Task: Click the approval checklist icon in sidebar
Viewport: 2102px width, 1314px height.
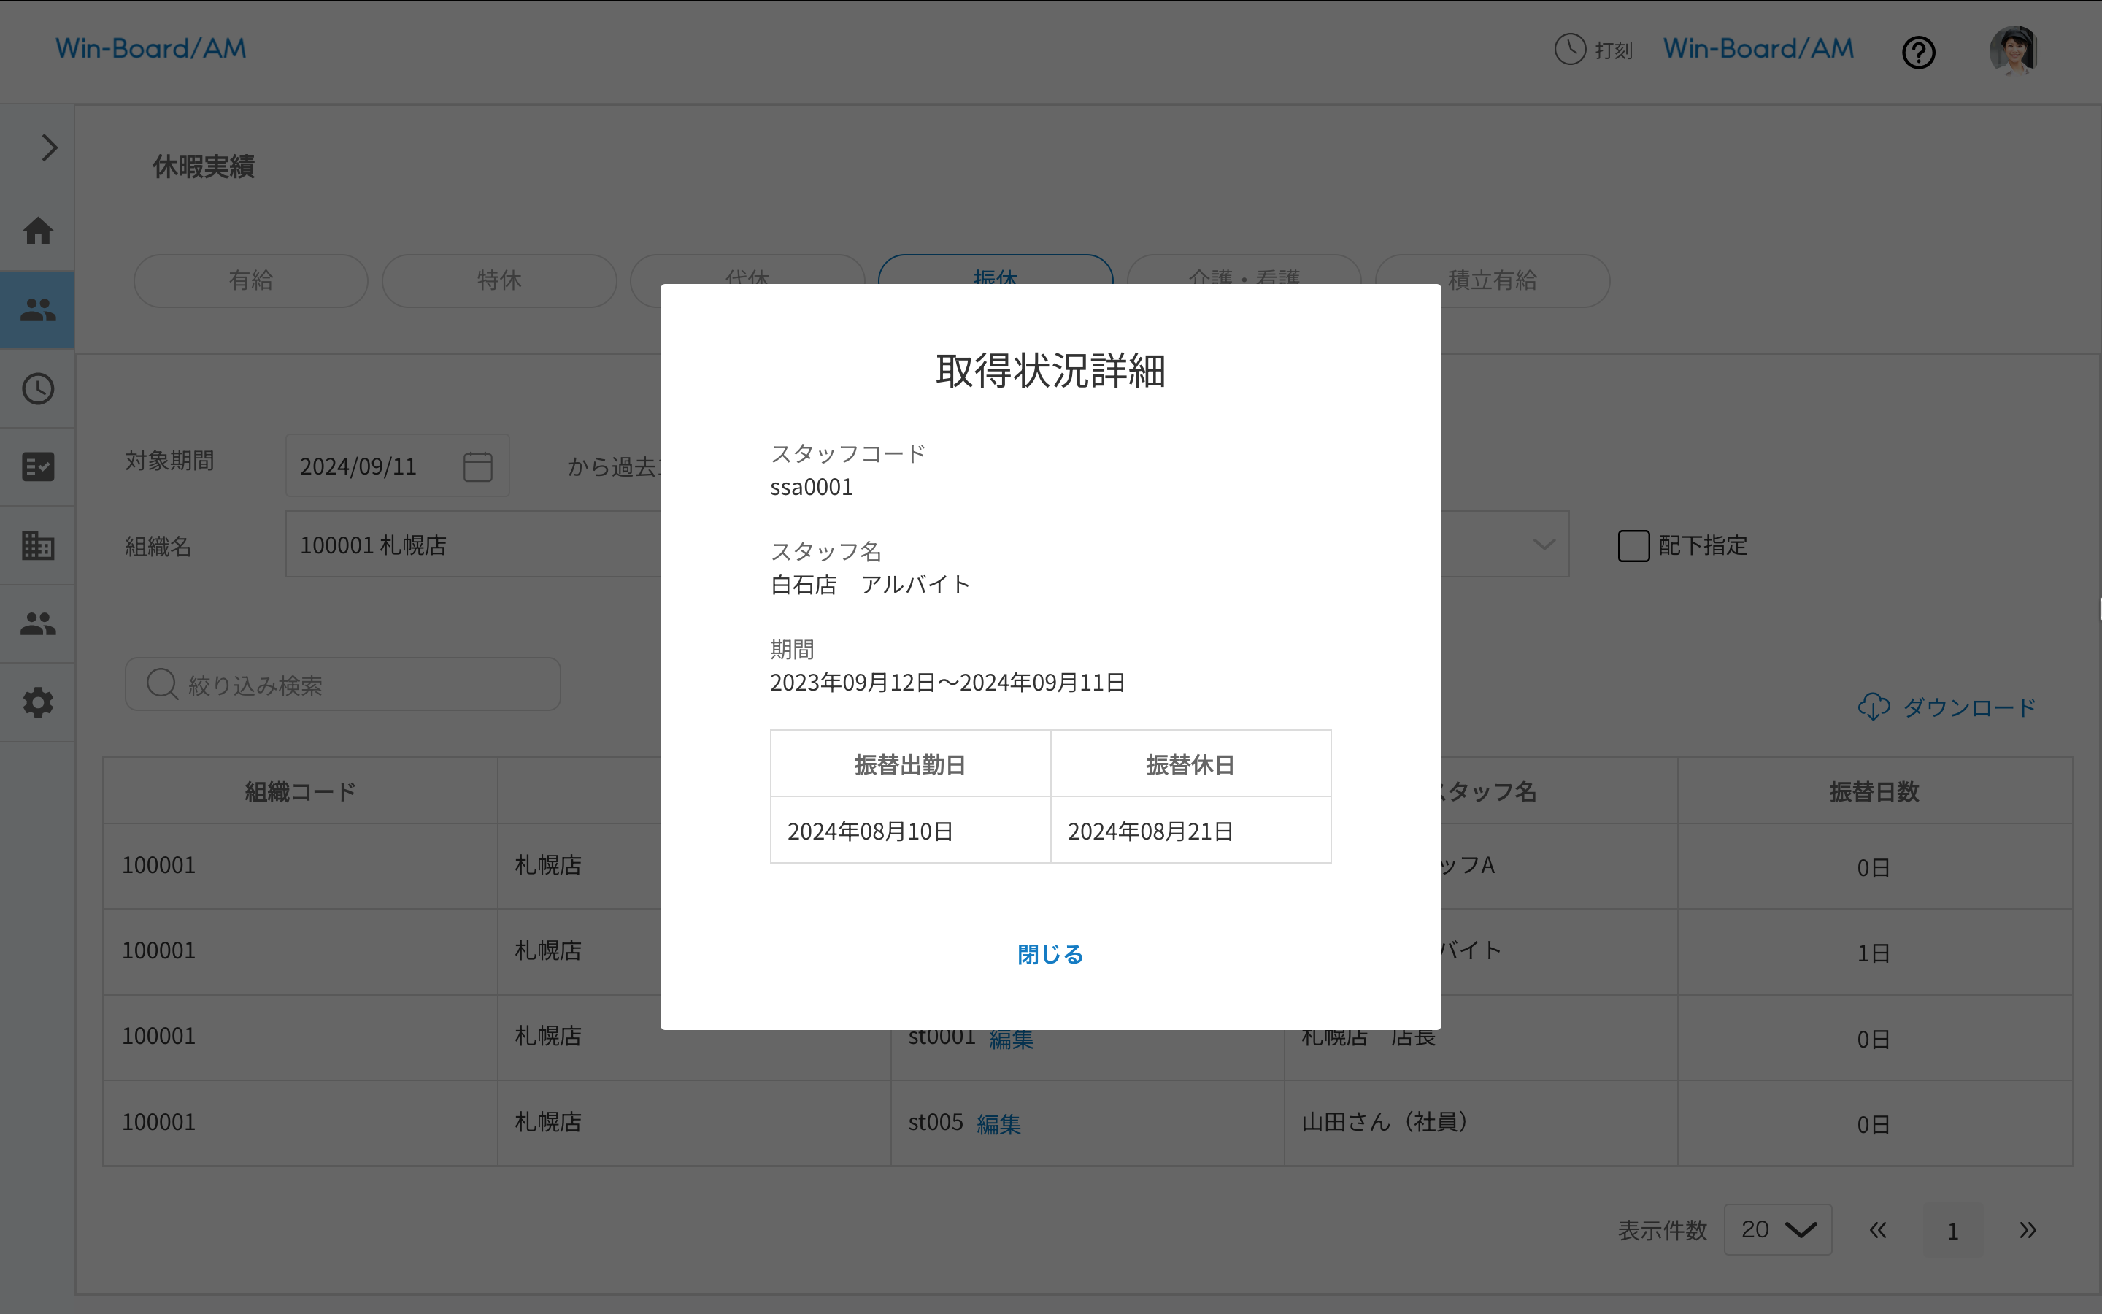Action: 37,466
